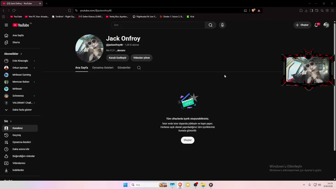
Task: Open the account avatar menu
Action: [326, 25]
